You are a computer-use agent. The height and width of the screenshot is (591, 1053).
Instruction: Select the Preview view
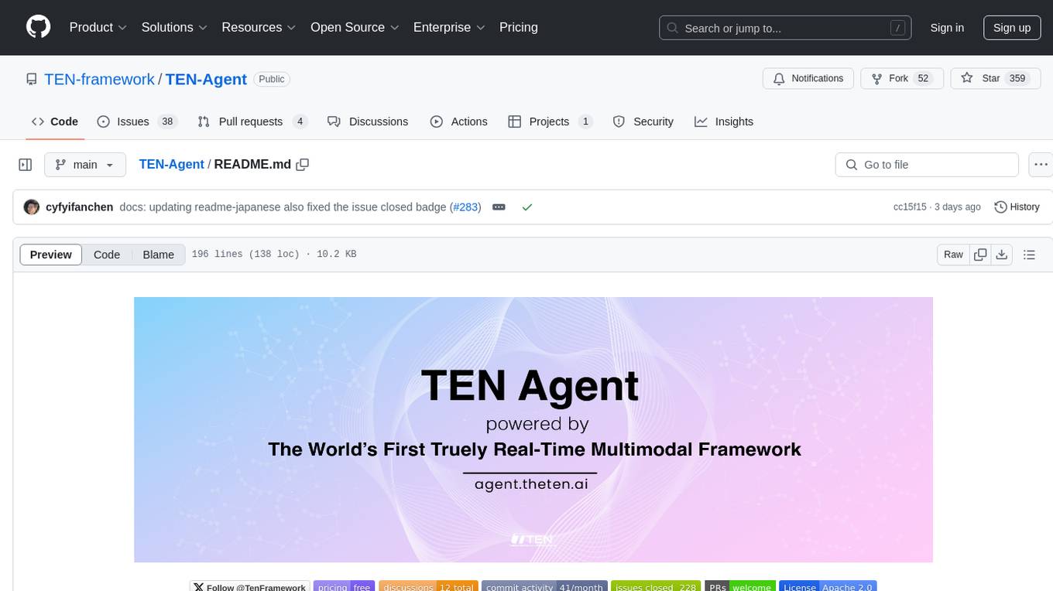click(51, 255)
